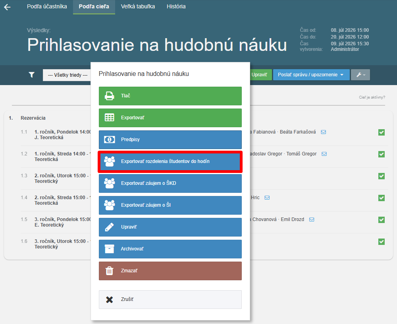Toggle active checkbox for row 1.3

pyautogui.click(x=382, y=176)
